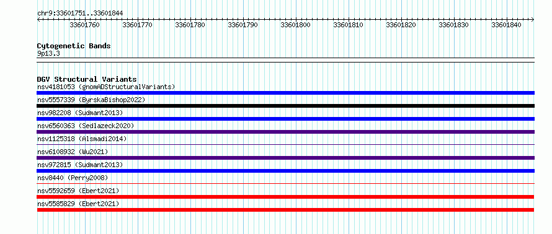Select the blue bar under nsv982208
Screen dimensions: 552x234
click(285, 119)
